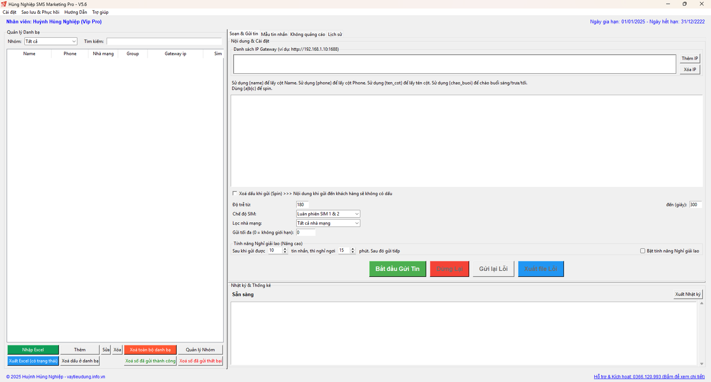Viewport: 711px width, 382px height.
Task: Open the 'Lọc nhà mạng' dropdown
Action: (328, 223)
